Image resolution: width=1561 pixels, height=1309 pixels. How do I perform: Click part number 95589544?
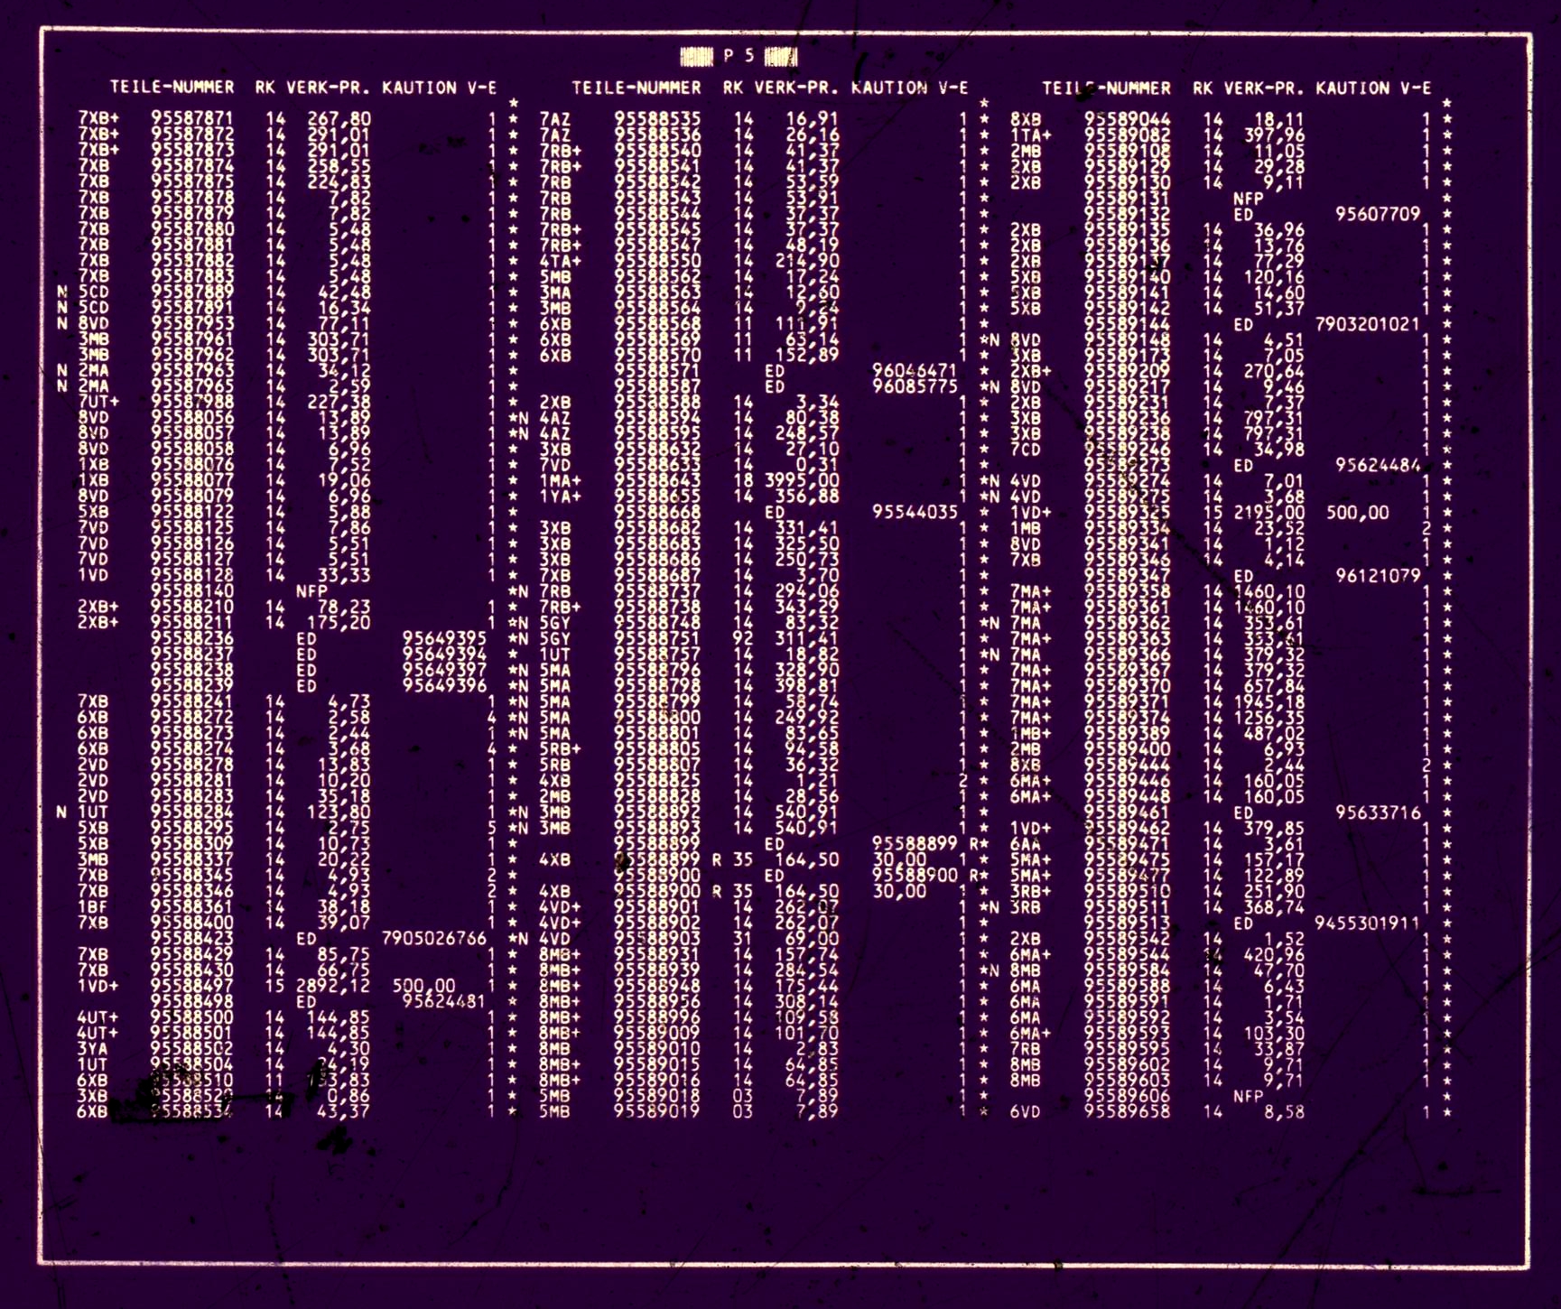pyautogui.click(x=1128, y=954)
